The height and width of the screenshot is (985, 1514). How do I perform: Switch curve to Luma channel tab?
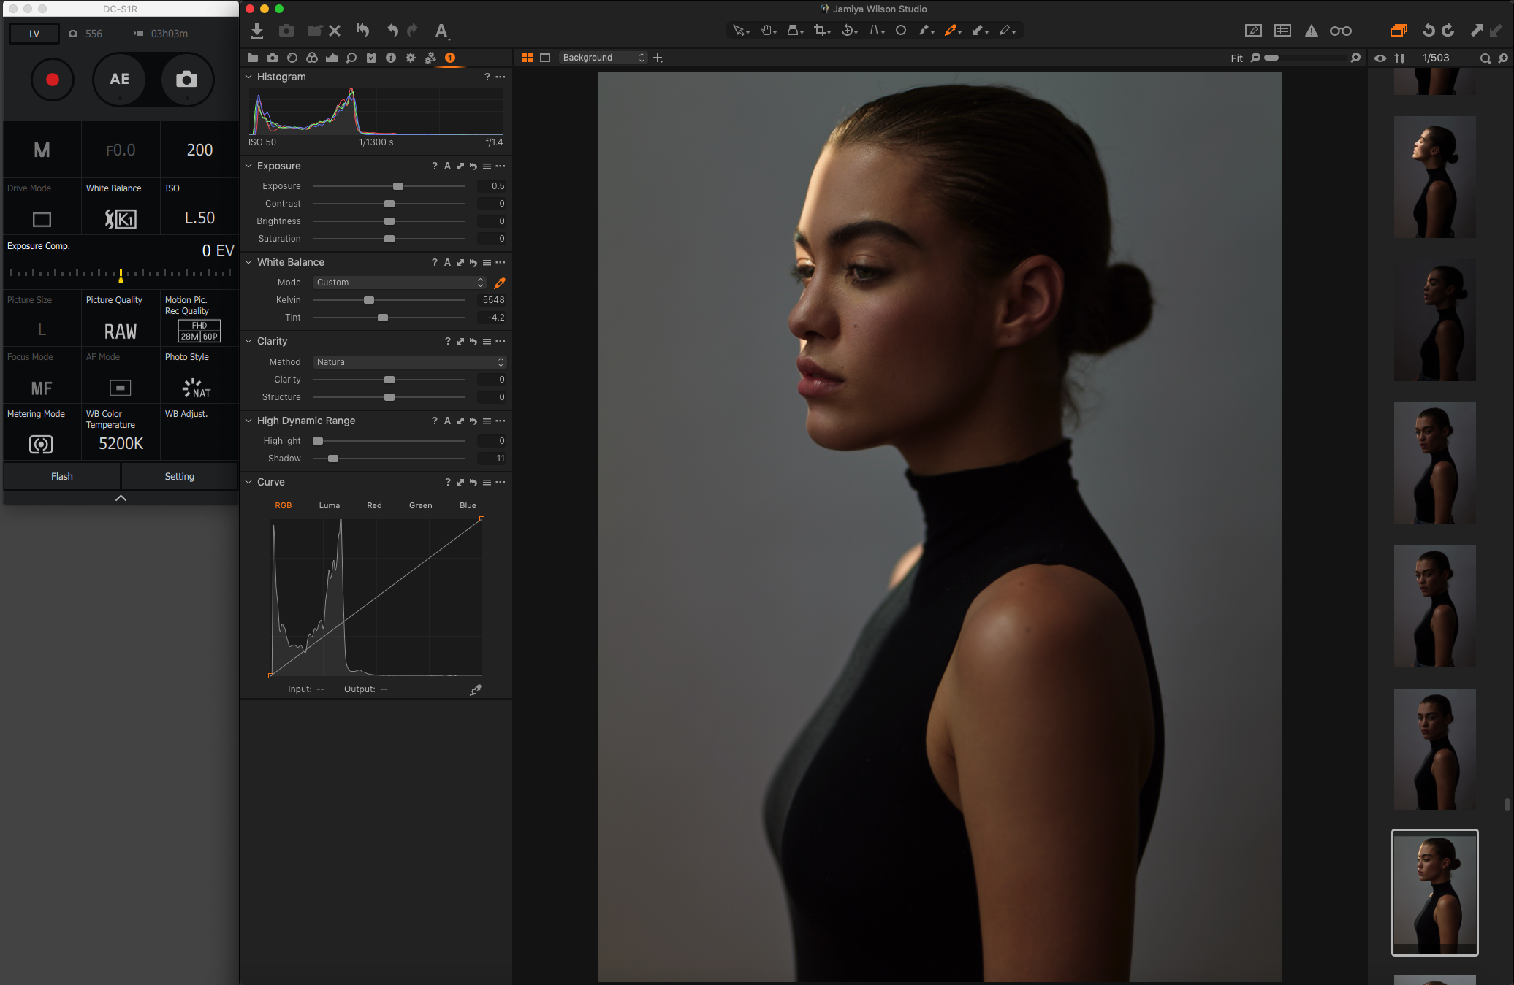[x=330, y=505]
